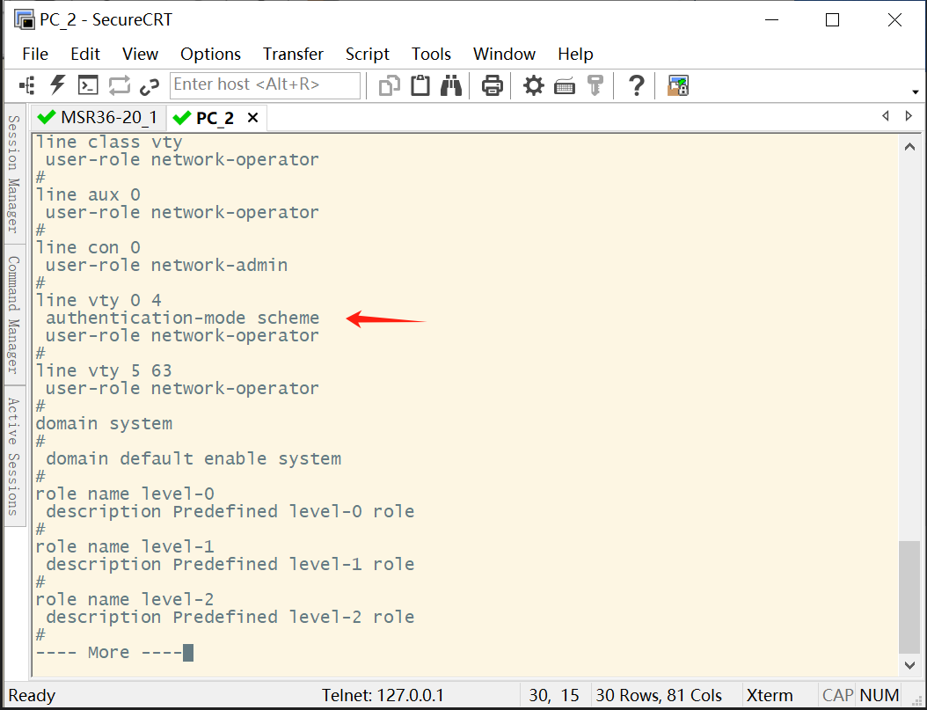This screenshot has width=927, height=710.
Task: Show next tabs with right tab arrow
Action: coord(909,116)
